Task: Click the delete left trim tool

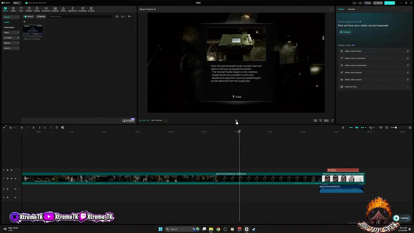Action: pos(39,128)
